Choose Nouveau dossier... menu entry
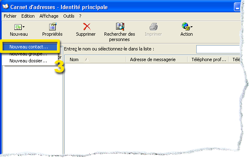 coord(30,61)
